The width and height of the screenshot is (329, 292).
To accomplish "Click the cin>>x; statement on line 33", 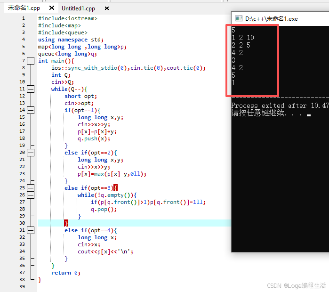I will click(89, 244).
